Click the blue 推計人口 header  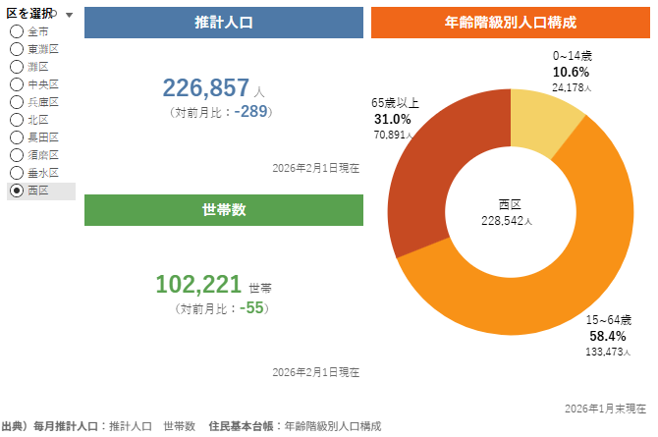[x=224, y=23]
